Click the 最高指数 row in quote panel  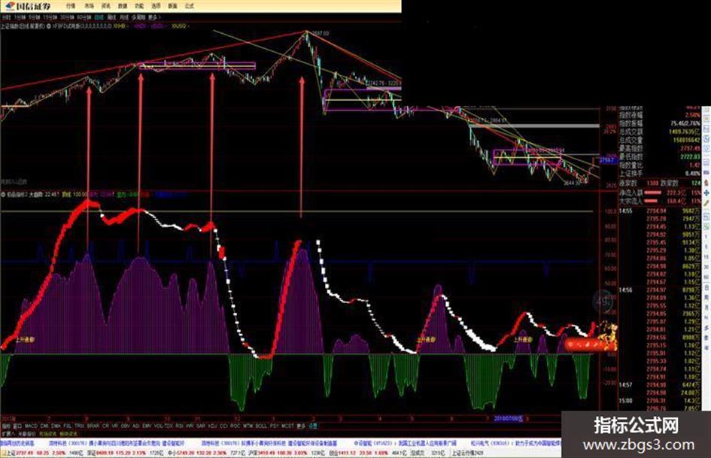click(x=660, y=148)
